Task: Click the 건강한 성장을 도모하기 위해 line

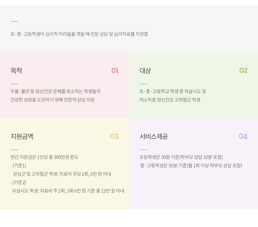Action: pyautogui.click(x=52, y=100)
